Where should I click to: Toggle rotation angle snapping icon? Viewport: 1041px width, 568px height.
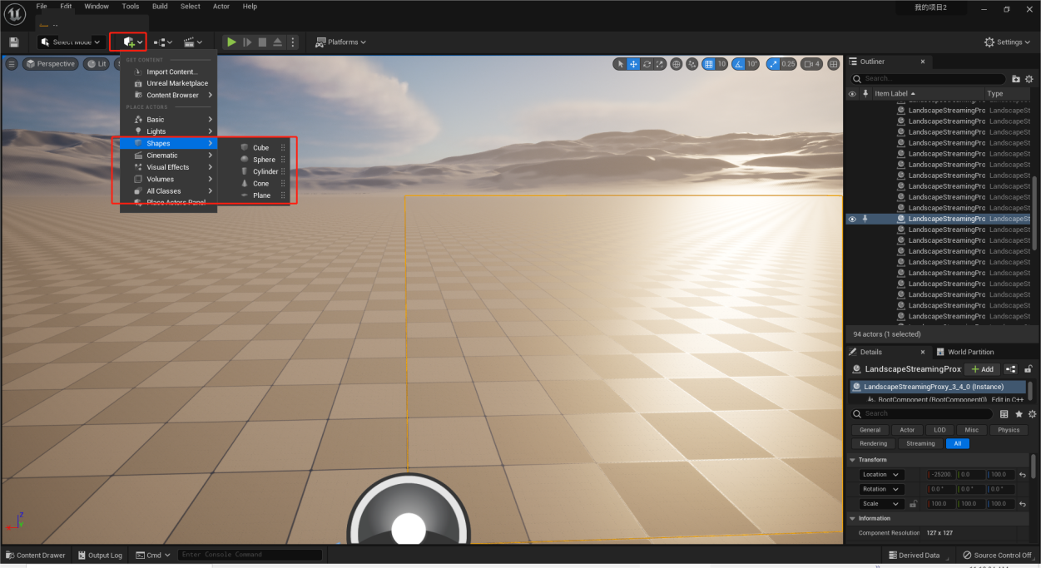(738, 64)
